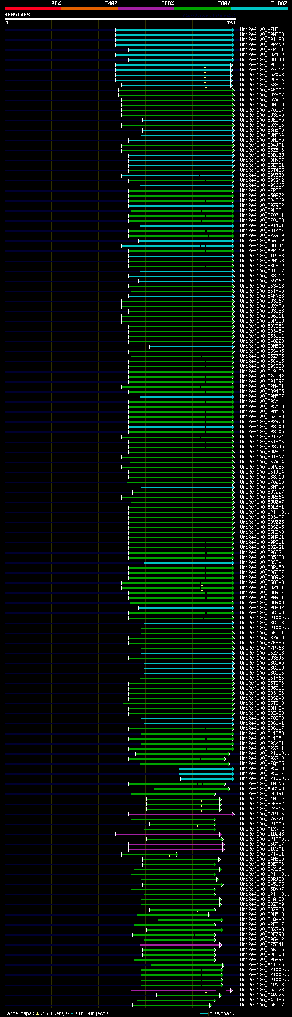This screenshot has height=1017, width=292.
Task: Select the UniRef100_Q94JP1 label
Action: [262, 145]
